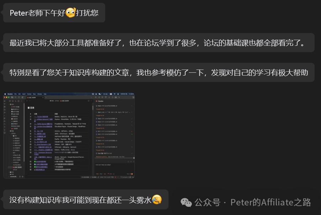Open the Obsidian screenshot image thumbnail
Viewport: 321px width, 215px height.
click(x=69, y=136)
